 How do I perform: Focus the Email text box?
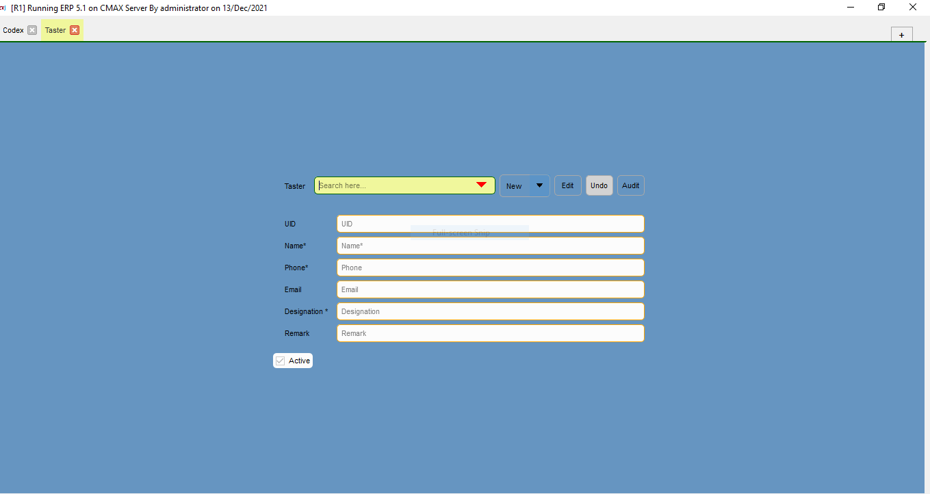[490, 289]
